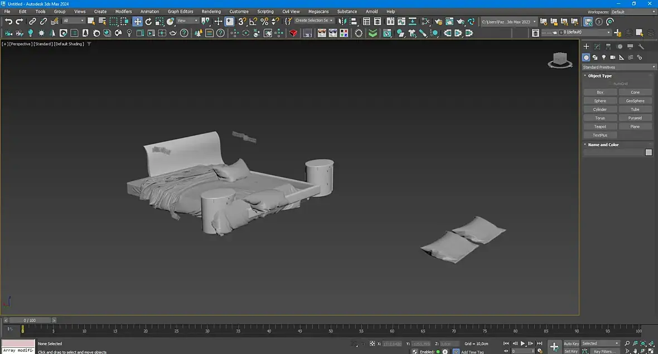Toggle Percent Snap in the toolbar
This screenshot has height=354, width=658.
(264, 21)
